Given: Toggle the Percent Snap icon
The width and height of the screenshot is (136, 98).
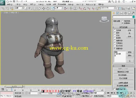Looking at the screenshot, I should click(89, 8).
